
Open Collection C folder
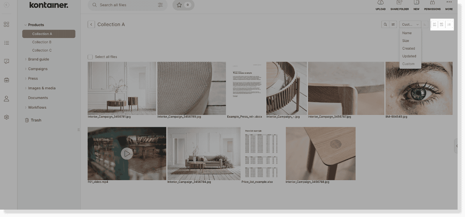pos(42,50)
